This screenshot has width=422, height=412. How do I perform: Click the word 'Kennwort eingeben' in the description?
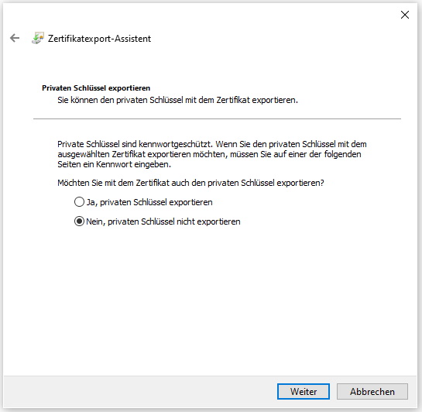pos(133,164)
